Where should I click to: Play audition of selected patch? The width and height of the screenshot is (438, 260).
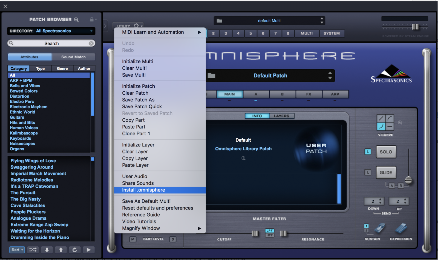click(88, 250)
